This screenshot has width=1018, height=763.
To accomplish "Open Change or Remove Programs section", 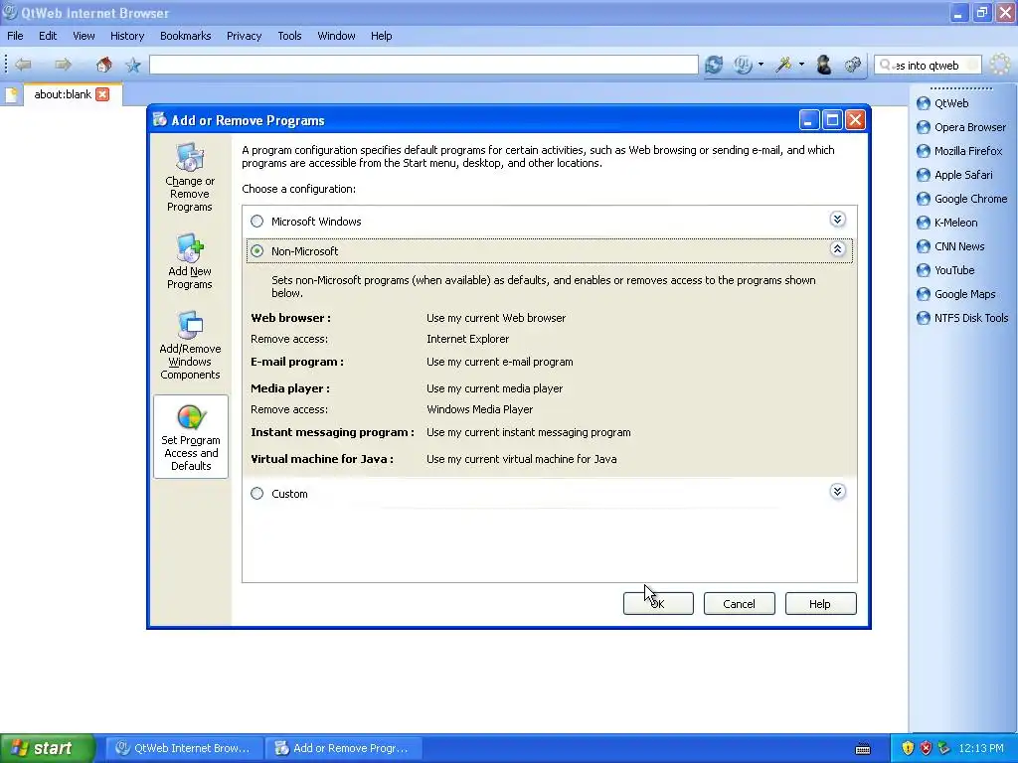I will tap(190, 177).
